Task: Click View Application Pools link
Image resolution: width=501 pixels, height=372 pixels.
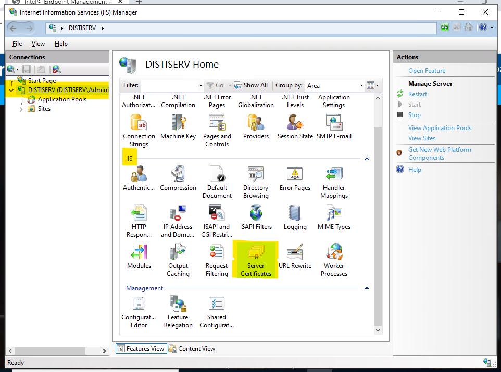Action: 440,128
